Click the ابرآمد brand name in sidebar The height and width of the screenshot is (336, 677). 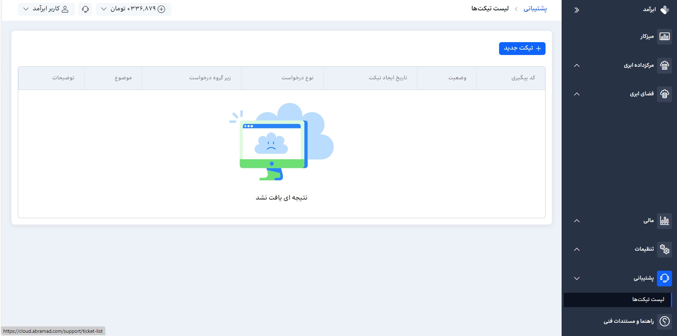(649, 10)
